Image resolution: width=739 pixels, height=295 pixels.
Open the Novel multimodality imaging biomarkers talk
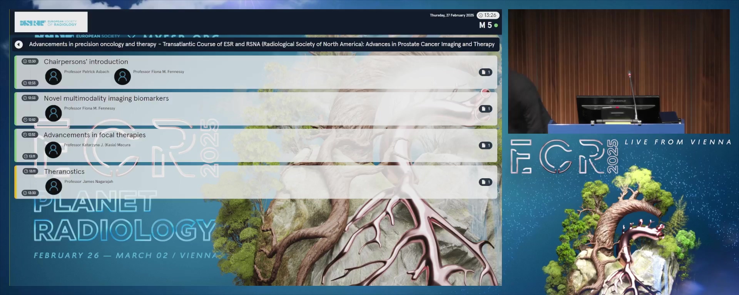point(256,109)
